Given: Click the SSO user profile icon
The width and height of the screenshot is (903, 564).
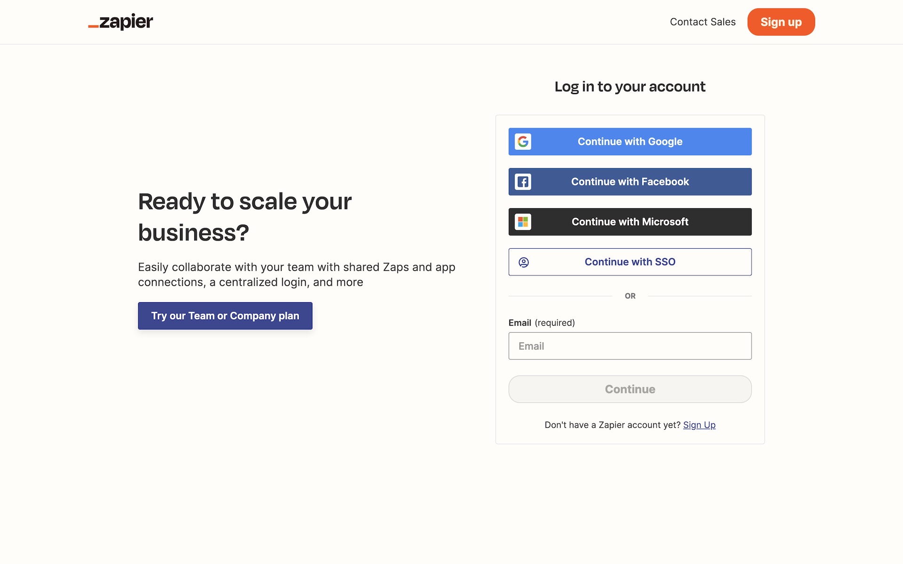Looking at the screenshot, I should click(x=523, y=261).
